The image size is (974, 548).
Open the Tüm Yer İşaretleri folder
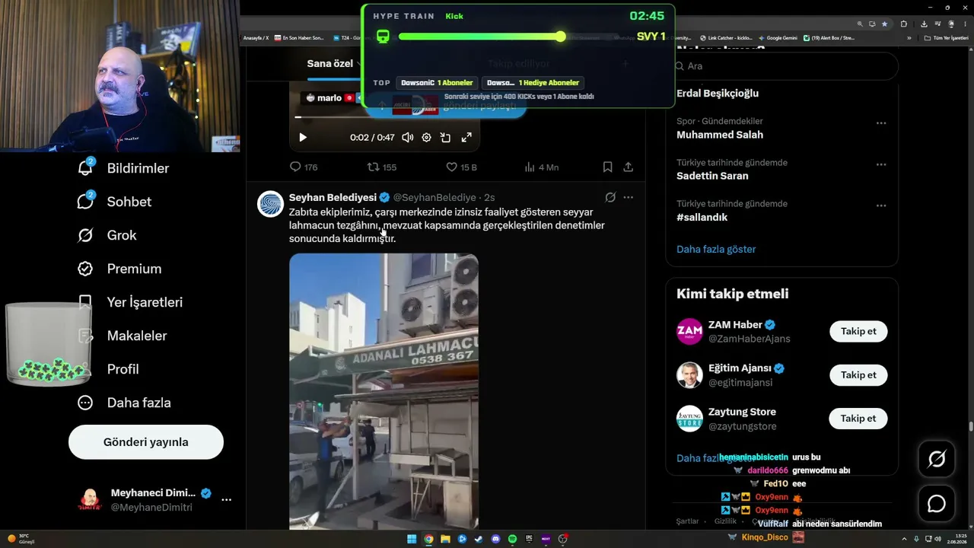point(946,37)
